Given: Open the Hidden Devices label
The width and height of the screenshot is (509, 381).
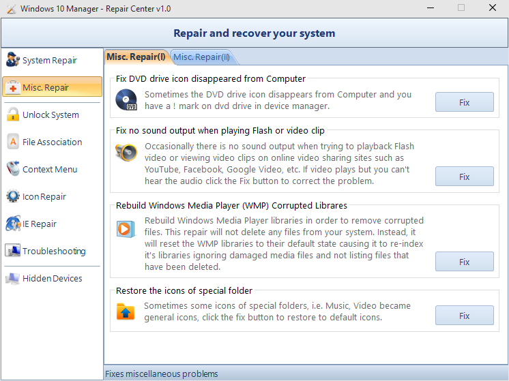Looking at the screenshot, I should click(53, 278).
